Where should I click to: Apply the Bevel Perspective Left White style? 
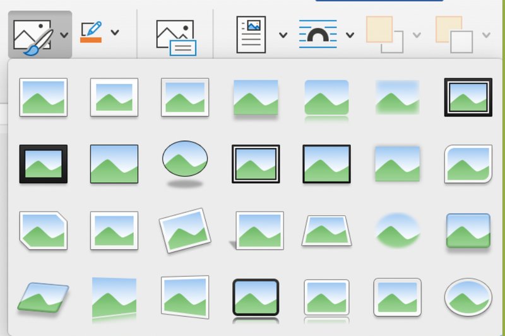(185, 297)
